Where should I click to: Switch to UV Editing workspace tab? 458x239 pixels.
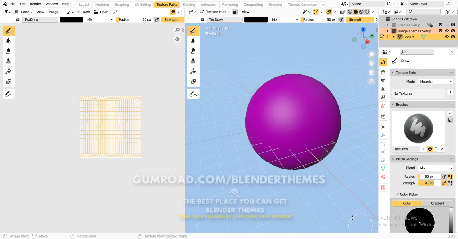point(143,5)
